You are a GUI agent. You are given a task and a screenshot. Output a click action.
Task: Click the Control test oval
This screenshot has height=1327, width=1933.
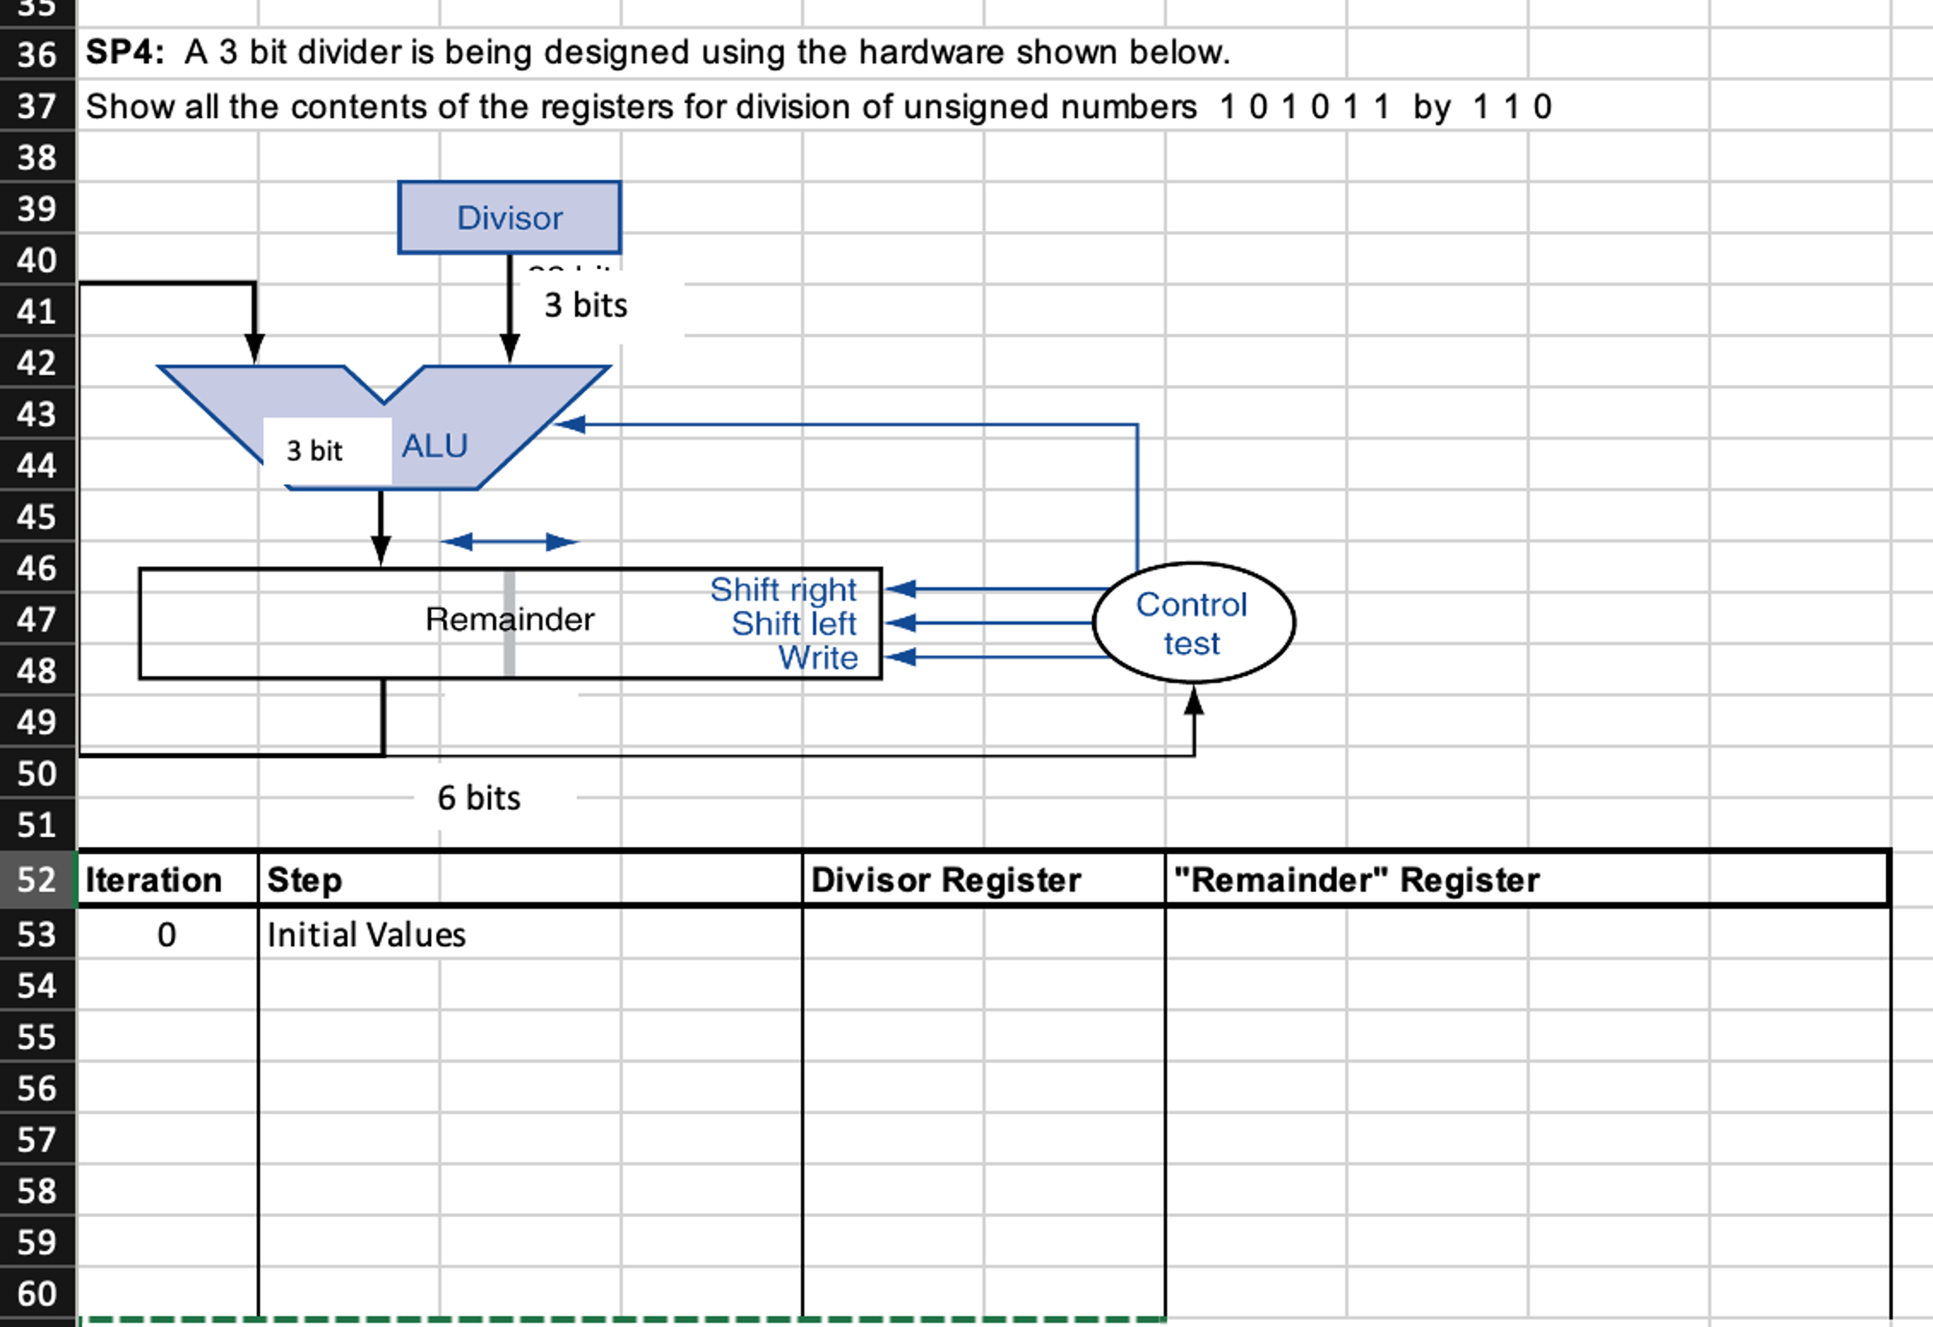pyautogui.click(x=1193, y=623)
